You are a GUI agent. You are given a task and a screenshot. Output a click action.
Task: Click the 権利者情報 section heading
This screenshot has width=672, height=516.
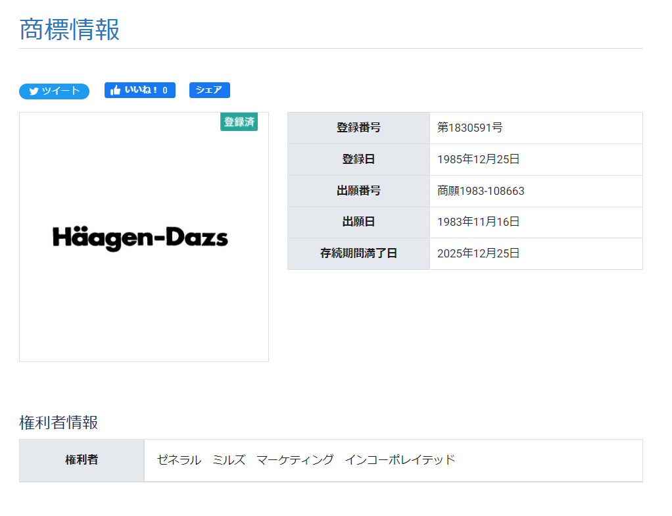pos(59,423)
